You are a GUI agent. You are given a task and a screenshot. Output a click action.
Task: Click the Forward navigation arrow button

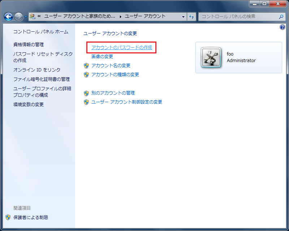point(19,17)
